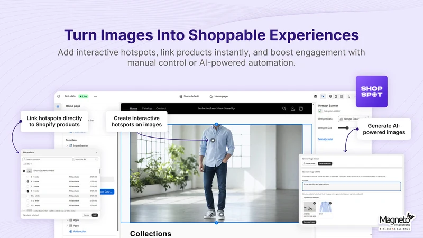Check the 10 / white variant
The height and width of the screenshot is (238, 423).
pos(28,196)
